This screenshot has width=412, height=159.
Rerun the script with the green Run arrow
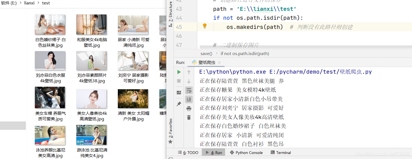coord(179,72)
